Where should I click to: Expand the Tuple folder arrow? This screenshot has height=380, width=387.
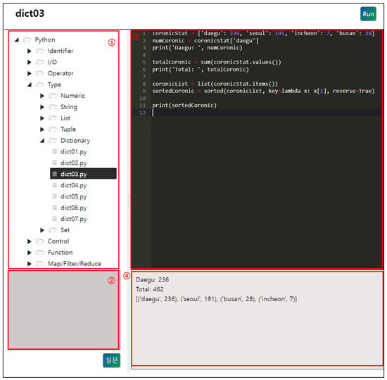42,129
